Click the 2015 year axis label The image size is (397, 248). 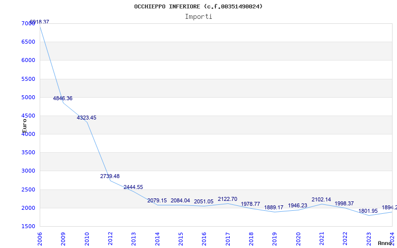pos(181,239)
